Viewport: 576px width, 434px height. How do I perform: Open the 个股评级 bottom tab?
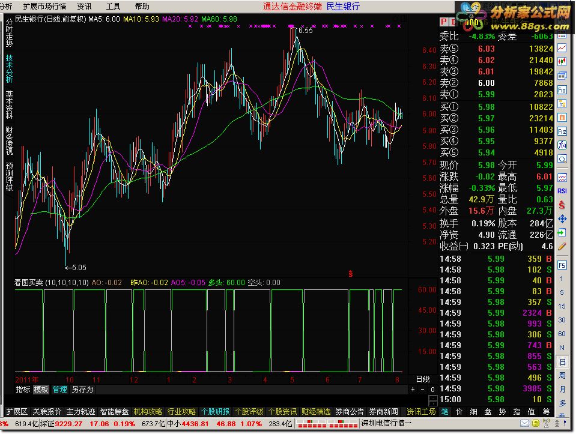pos(249,412)
